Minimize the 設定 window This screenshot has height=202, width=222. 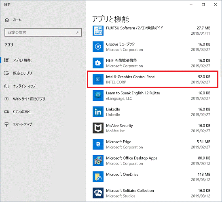click(191, 4)
